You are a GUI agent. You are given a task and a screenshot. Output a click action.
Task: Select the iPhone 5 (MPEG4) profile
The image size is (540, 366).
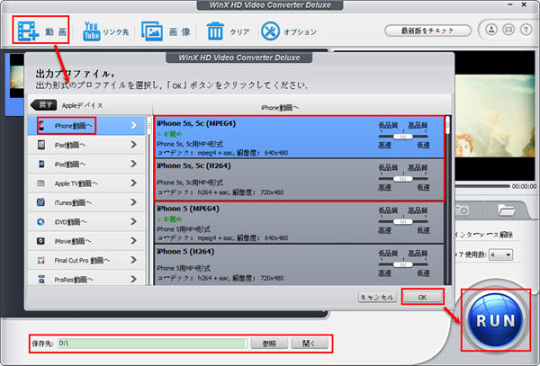[x=299, y=222]
